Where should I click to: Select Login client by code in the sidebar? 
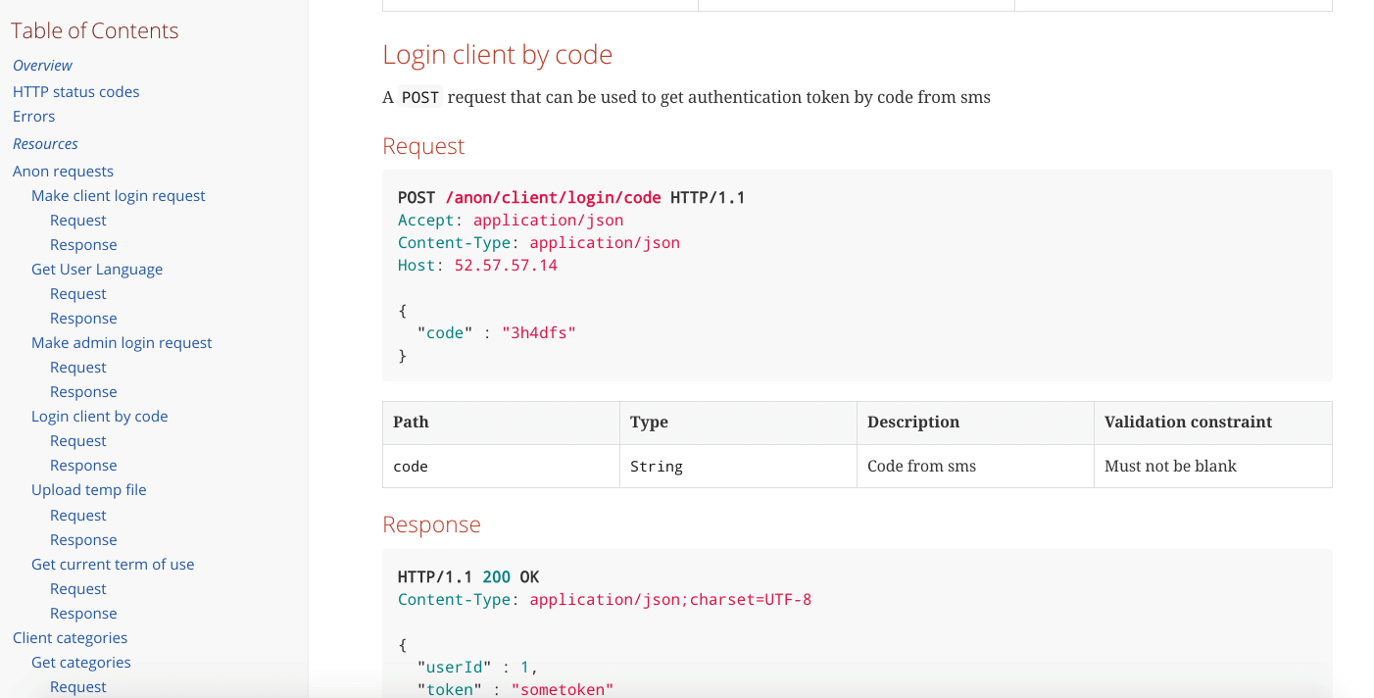pos(99,416)
